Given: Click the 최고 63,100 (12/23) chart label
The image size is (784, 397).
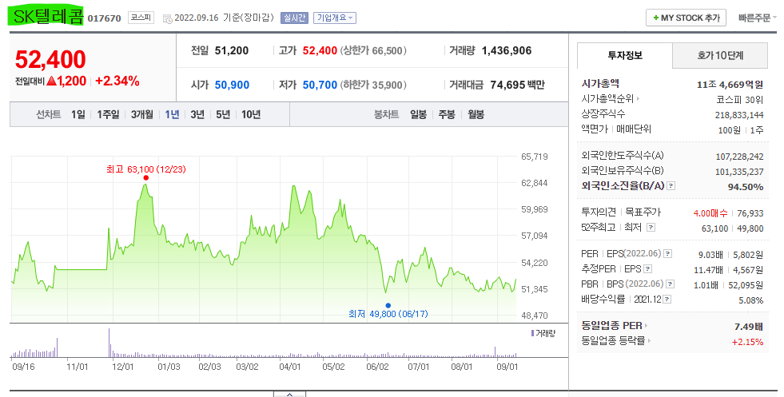Looking at the screenshot, I should point(146,169).
